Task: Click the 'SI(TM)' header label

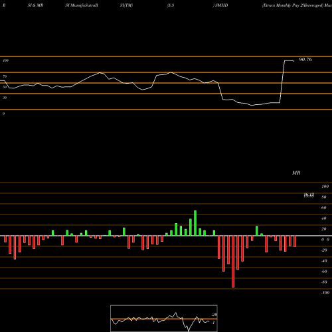Action: (126, 5)
